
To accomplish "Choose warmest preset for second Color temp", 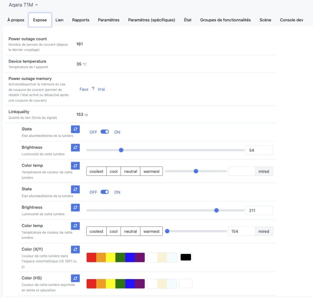I will pyautogui.click(x=151, y=231).
